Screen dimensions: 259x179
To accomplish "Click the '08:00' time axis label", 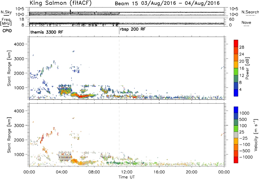I will tap(94, 172).
